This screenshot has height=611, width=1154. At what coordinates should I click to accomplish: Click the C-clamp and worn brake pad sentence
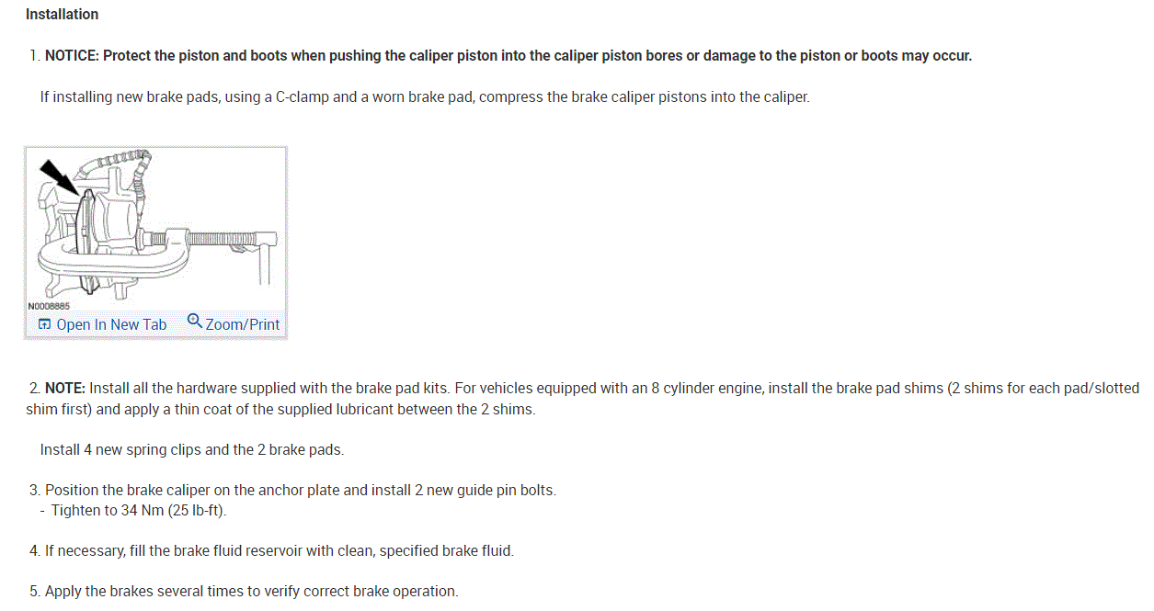[x=424, y=96]
